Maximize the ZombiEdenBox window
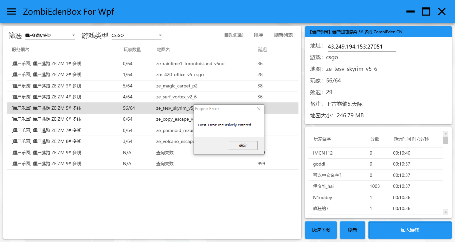 tap(426, 12)
